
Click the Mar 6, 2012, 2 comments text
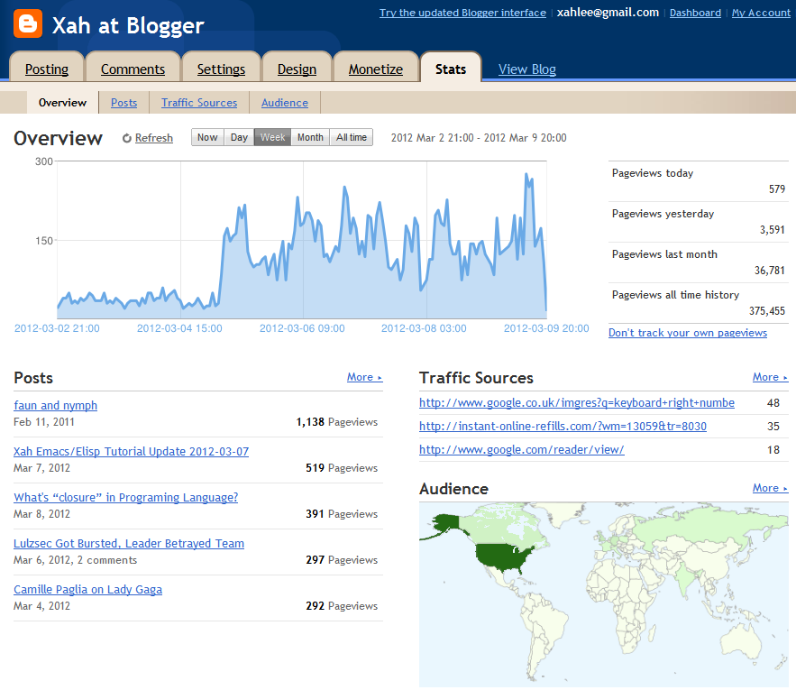tap(75, 560)
